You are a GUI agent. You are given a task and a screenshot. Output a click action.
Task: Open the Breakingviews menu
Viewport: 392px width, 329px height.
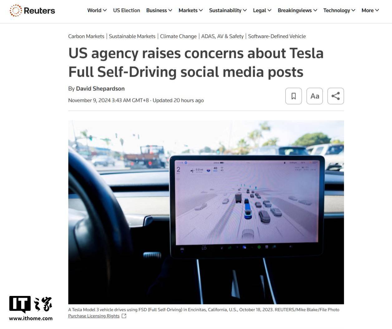pyautogui.click(x=298, y=10)
